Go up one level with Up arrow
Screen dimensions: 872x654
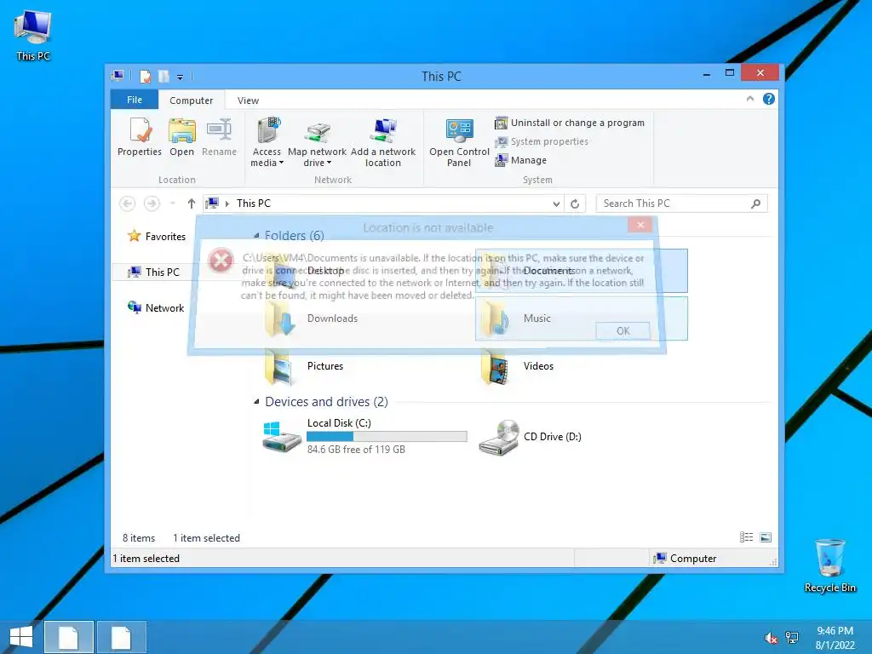click(192, 204)
